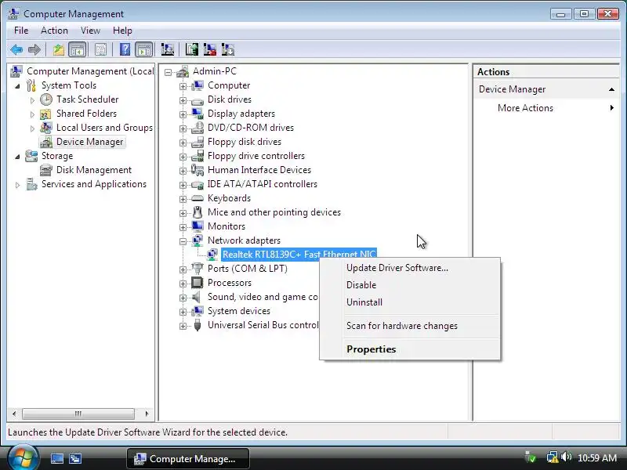The height and width of the screenshot is (470, 627).
Task: Open Help via the question mark icon
Action: coord(125,49)
